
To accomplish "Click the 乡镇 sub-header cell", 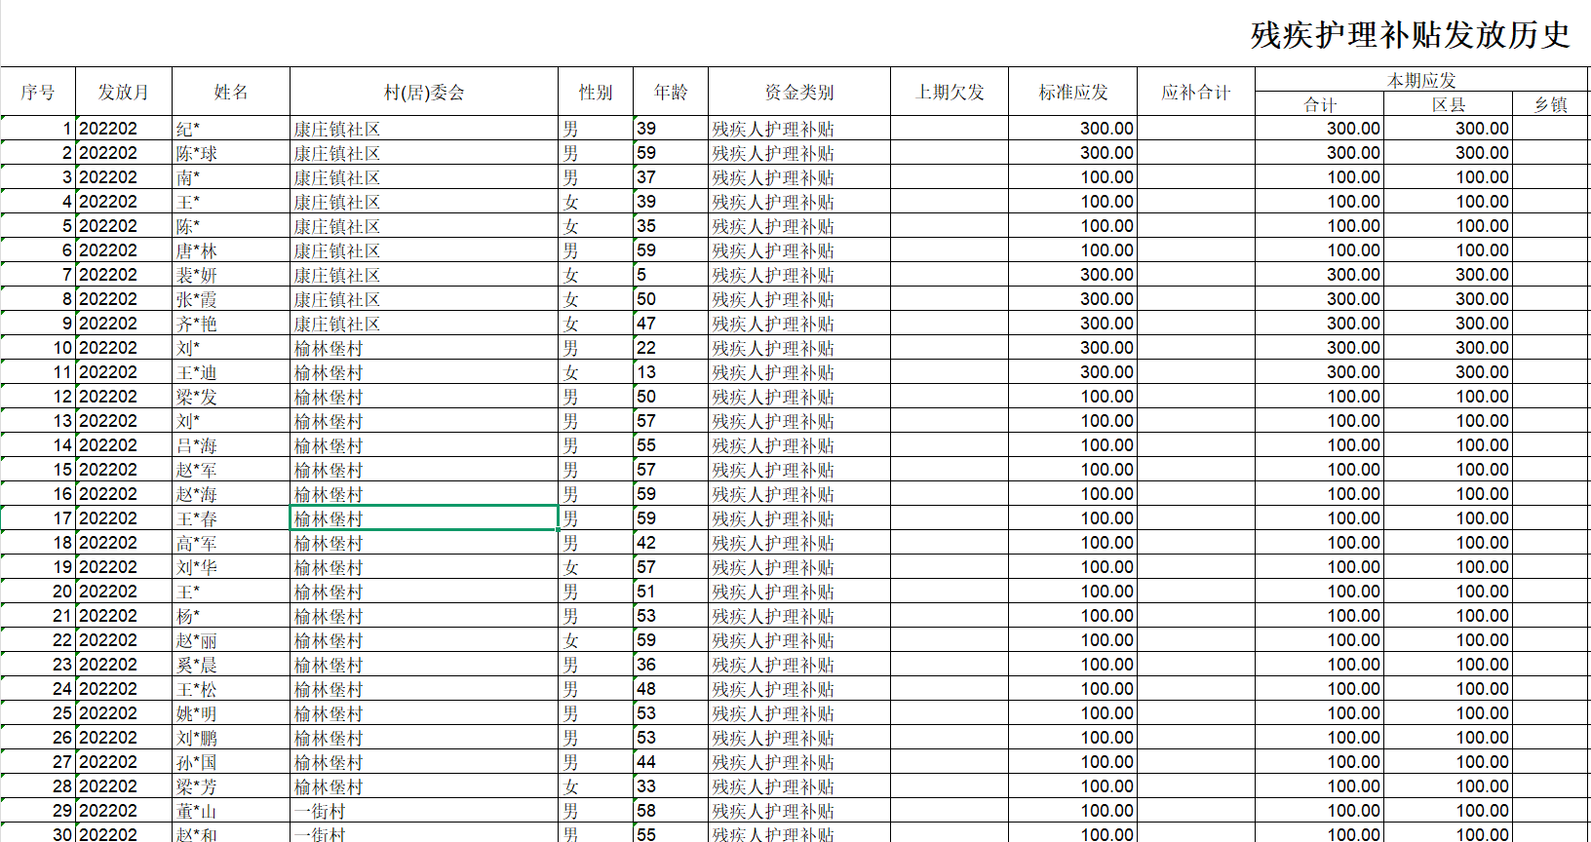I will (x=1551, y=104).
